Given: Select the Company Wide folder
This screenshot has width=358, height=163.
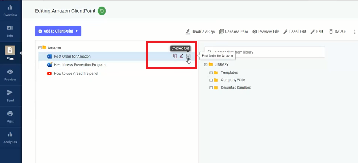Looking at the screenshot, I should [x=233, y=80].
